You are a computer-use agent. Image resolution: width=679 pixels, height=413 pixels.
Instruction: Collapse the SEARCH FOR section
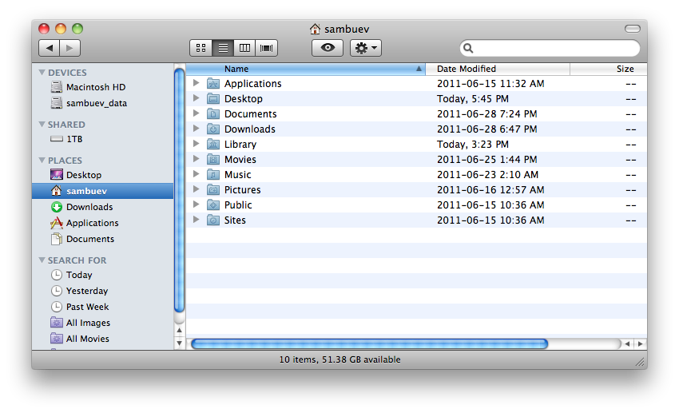(42, 260)
